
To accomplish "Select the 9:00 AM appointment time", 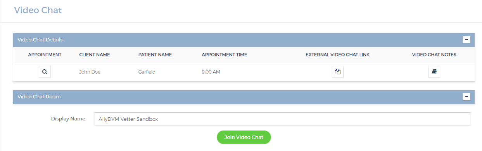I will coord(211,72).
